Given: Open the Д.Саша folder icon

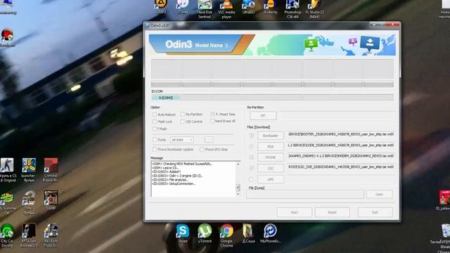Looking at the screenshot, I should point(248,234).
